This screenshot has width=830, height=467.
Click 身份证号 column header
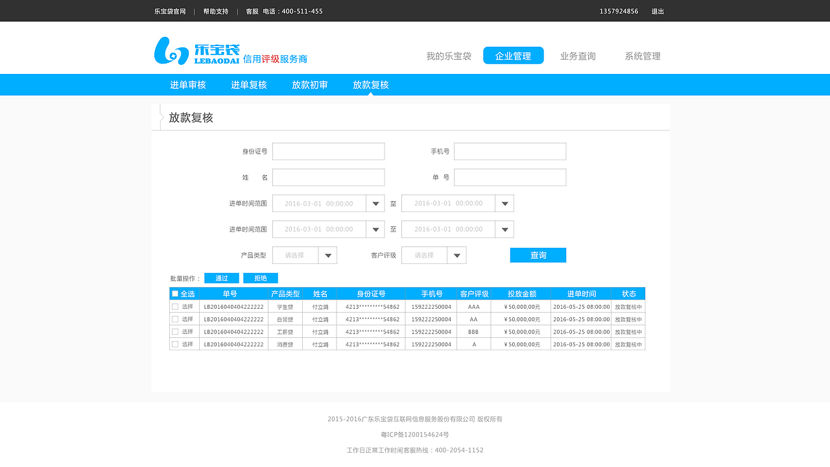pyautogui.click(x=371, y=294)
